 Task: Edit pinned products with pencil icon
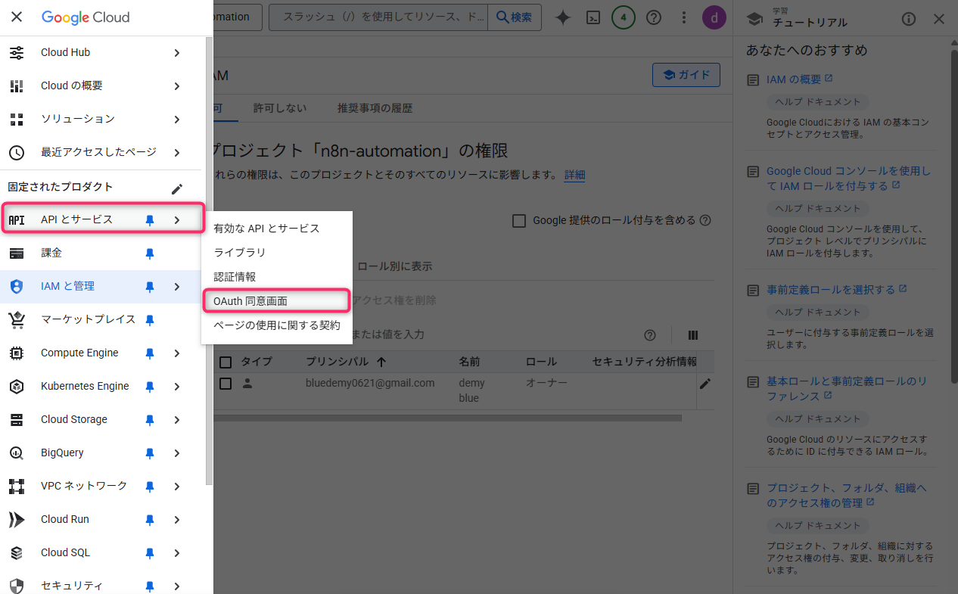click(177, 188)
